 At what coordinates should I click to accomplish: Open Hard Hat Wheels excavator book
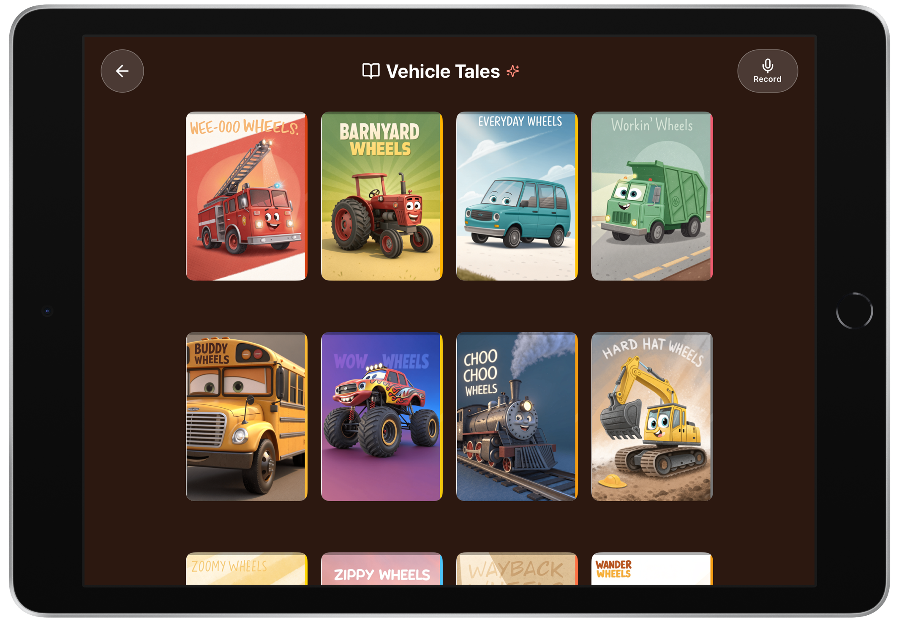pyautogui.click(x=652, y=417)
